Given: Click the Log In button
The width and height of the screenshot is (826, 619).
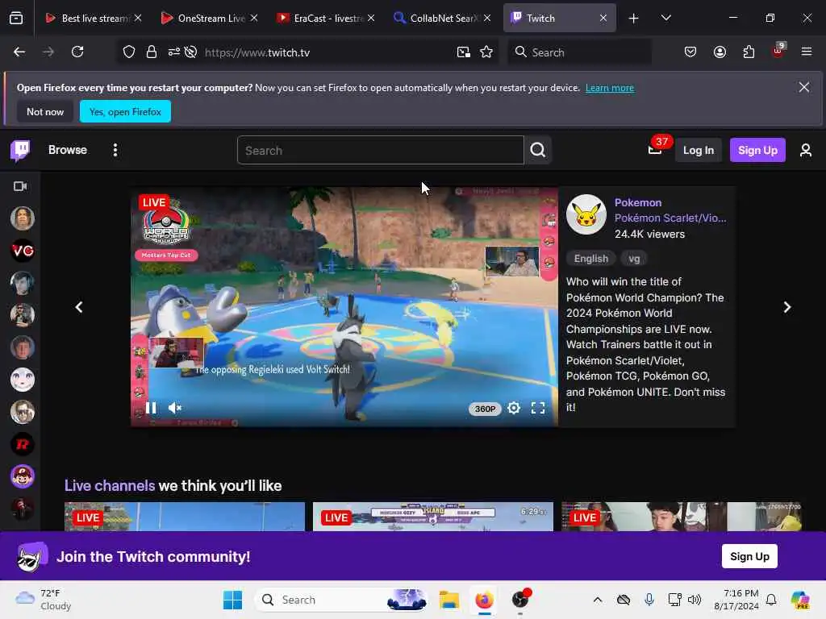Looking at the screenshot, I should click(699, 150).
